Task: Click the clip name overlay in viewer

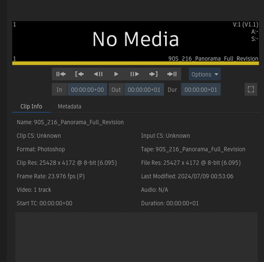Action: 213,59
